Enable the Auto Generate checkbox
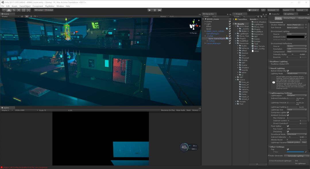The image size is (310, 169). pyautogui.click(x=269, y=156)
